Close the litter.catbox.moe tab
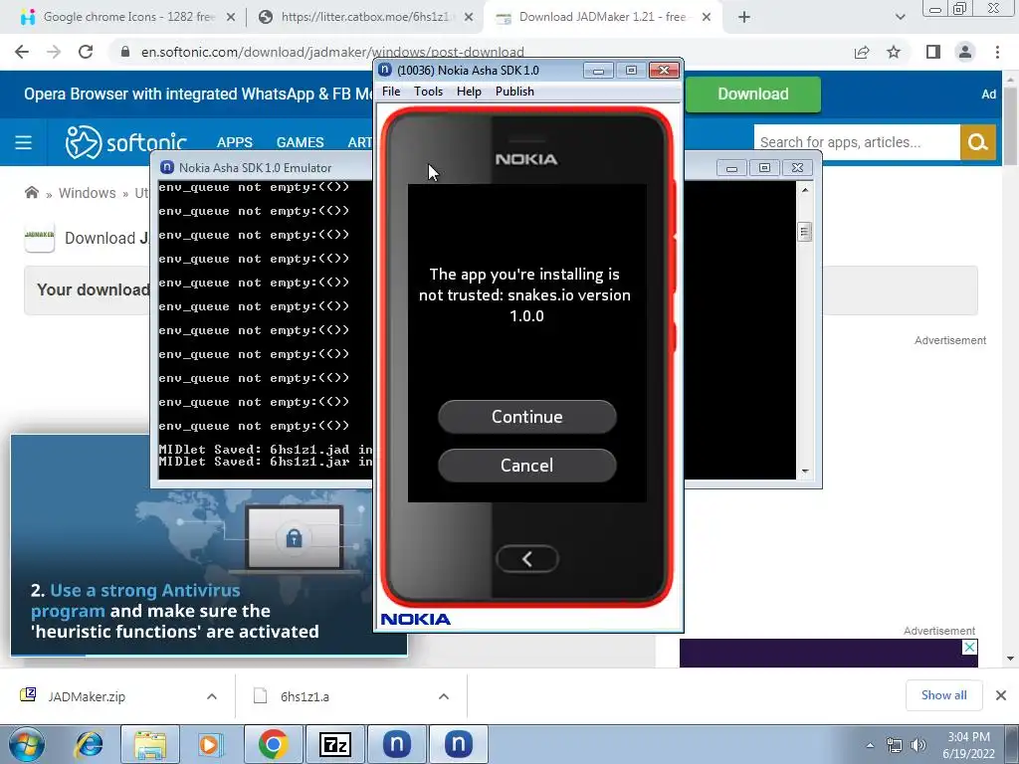1019x764 pixels. pos(469,18)
